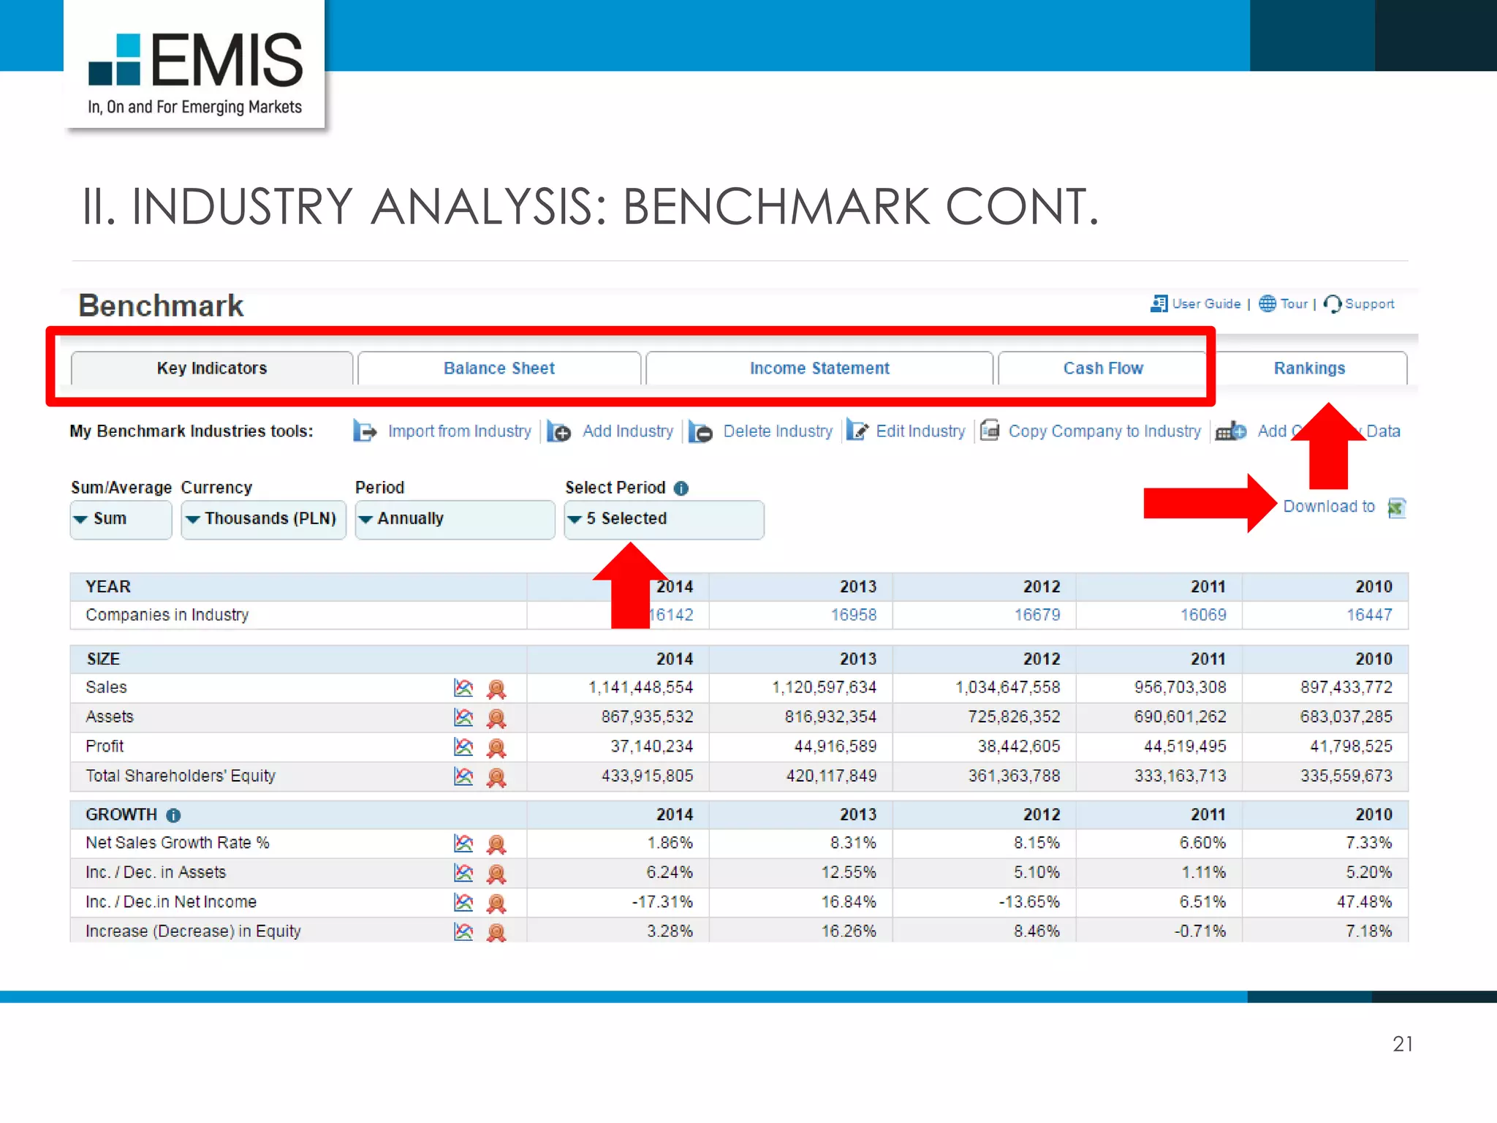Open the ranking badge icon for Assets

(x=496, y=718)
